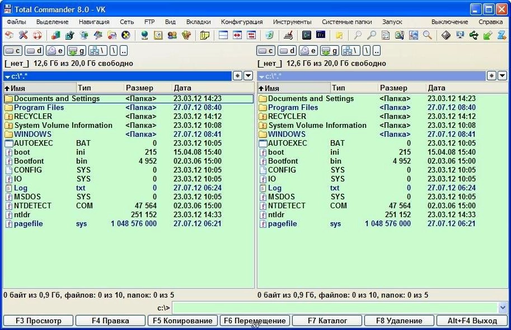511x330 pixels.
Task: Open the Навигация menu
Action: [x=94, y=22]
